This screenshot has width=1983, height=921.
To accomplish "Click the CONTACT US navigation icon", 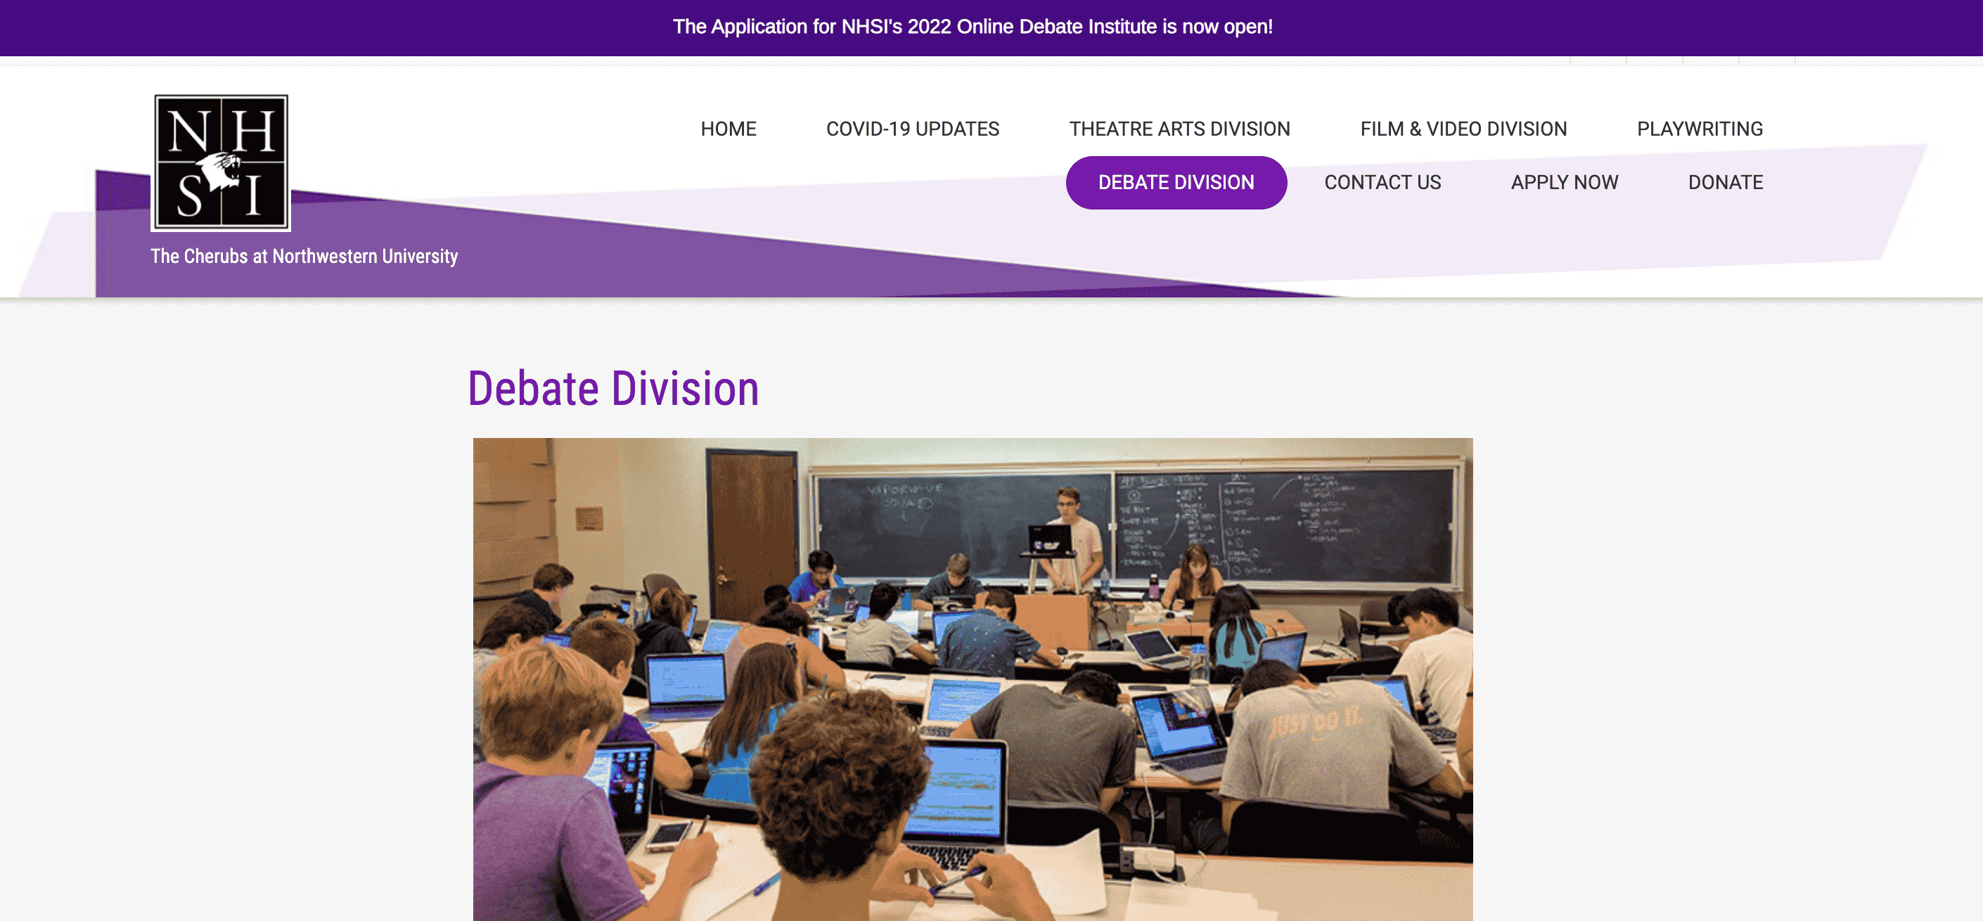I will [1382, 182].
